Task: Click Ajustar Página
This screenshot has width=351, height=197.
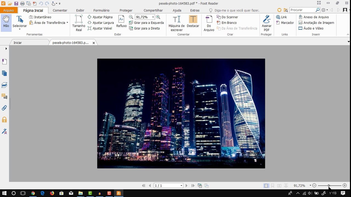Action: [100, 17]
